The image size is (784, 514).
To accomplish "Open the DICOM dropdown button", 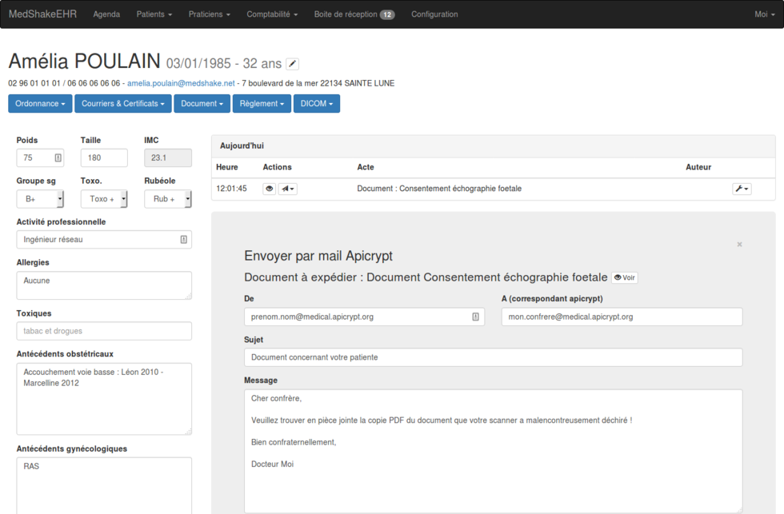I will coord(317,103).
